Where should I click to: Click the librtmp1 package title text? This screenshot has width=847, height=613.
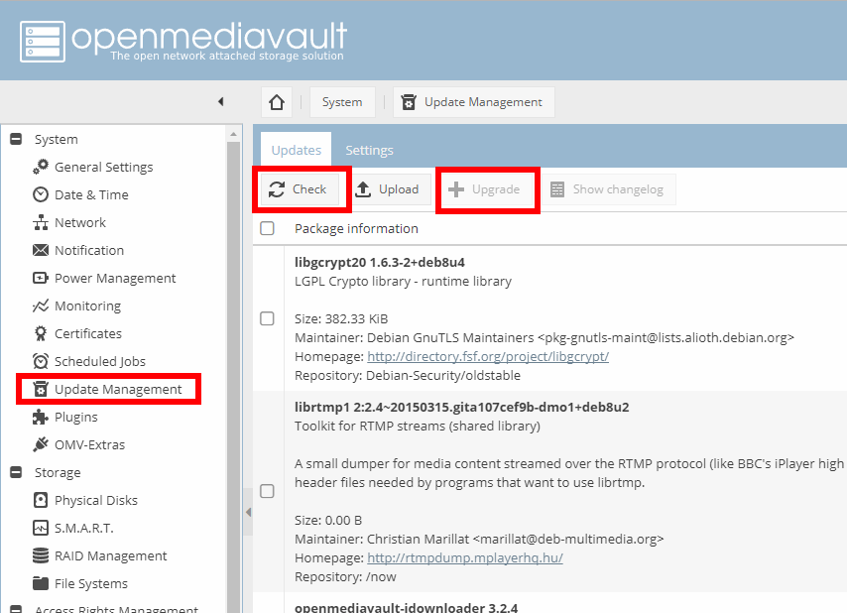pos(462,408)
